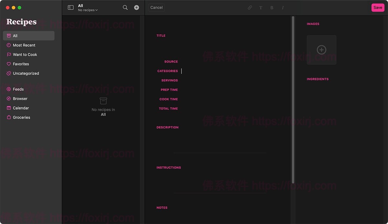Open the meal Calendar
The image size is (388, 224).
pyautogui.click(x=21, y=108)
